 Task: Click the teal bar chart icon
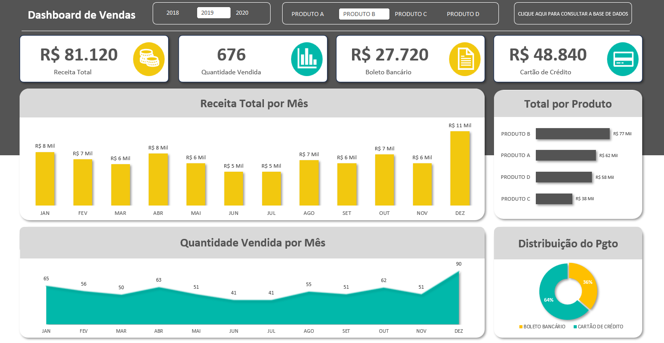(307, 59)
